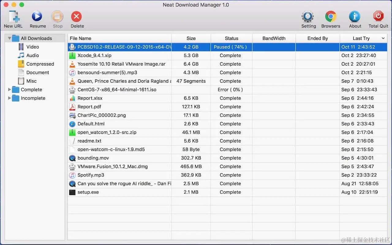The height and width of the screenshot is (245, 392).
Task: Click the iTunes icon of bensound-summer(5).mp3
Action: (x=72, y=73)
